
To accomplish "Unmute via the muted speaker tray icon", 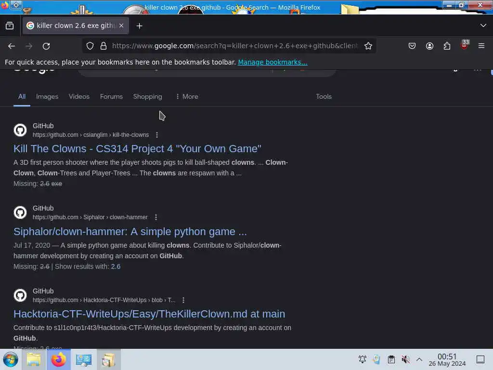I will point(405,359).
